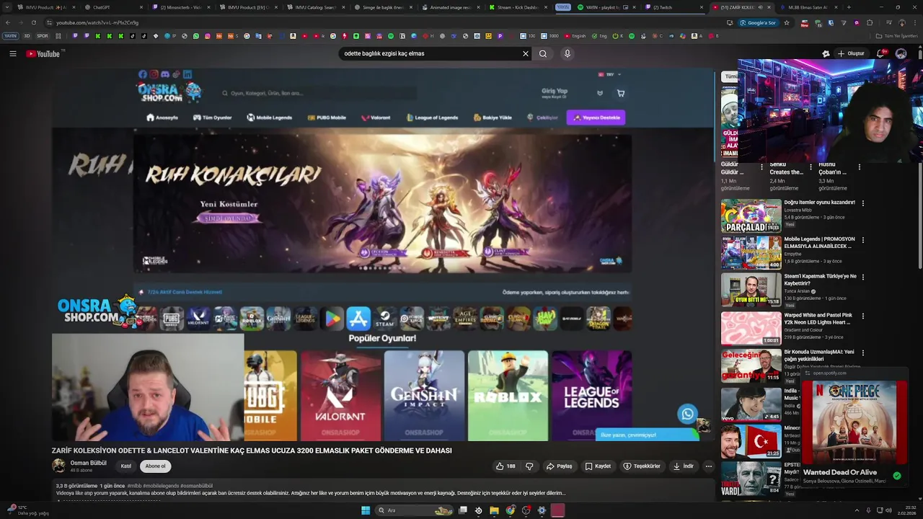Screen dimensions: 923x519
Task: Switch to the Stream - Kick Dashboard tab
Action: [x=520, y=7]
